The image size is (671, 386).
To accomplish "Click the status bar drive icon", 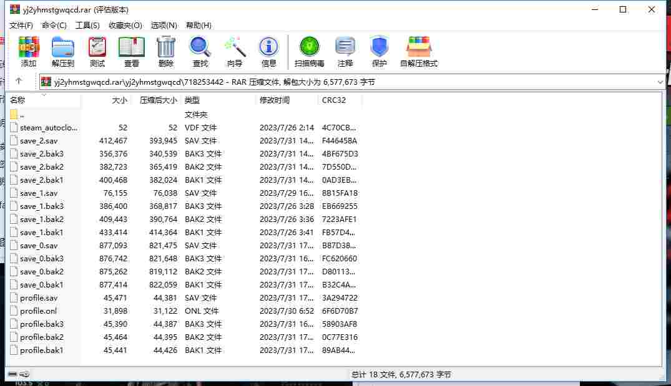I will point(12,374).
